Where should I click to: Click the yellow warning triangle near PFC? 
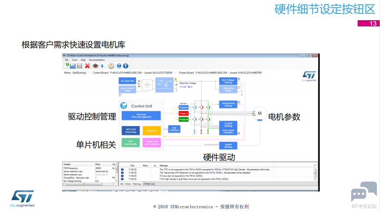tap(175, 79)
